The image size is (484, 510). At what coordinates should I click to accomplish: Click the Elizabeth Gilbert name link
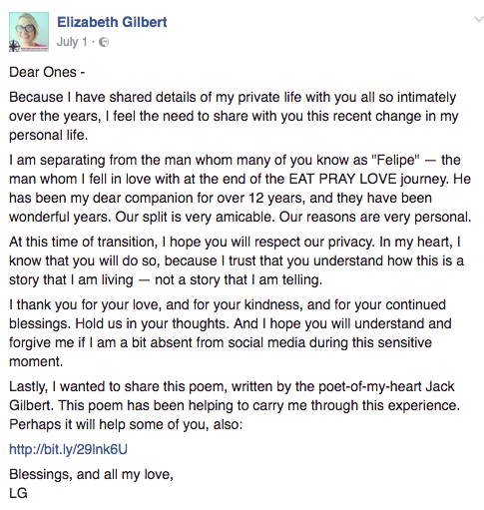(112, 22)
